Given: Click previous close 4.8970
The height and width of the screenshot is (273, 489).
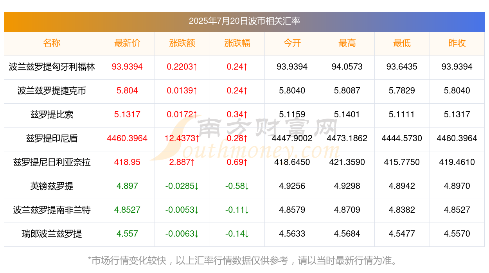Looking at the screenshot, I should (x=457, y=186).
